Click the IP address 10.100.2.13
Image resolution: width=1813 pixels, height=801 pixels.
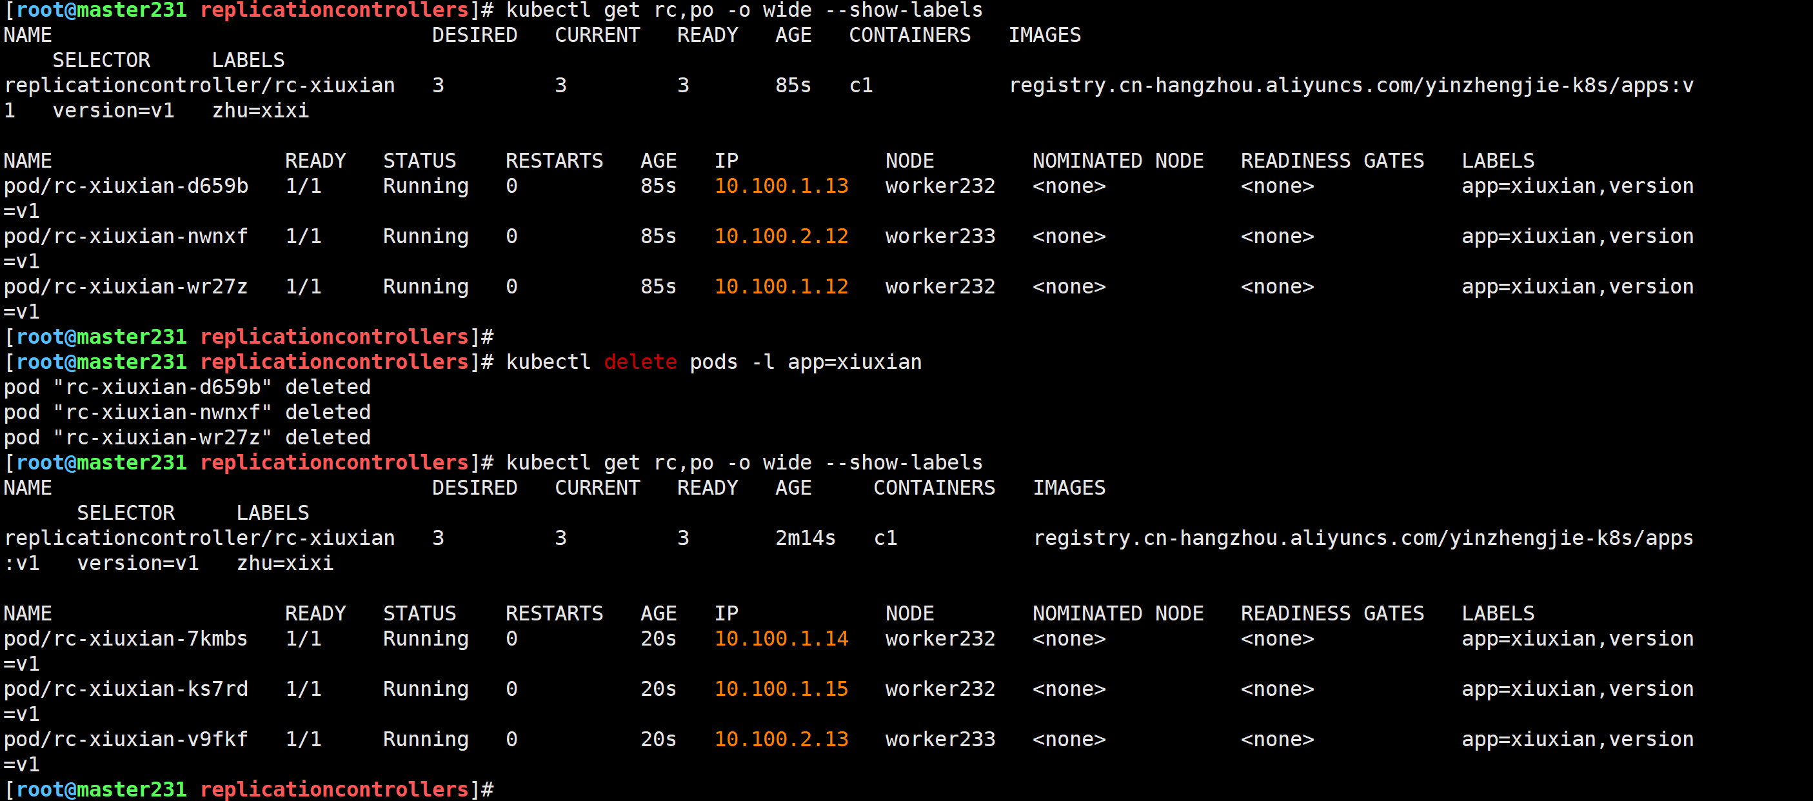(781, 739)
